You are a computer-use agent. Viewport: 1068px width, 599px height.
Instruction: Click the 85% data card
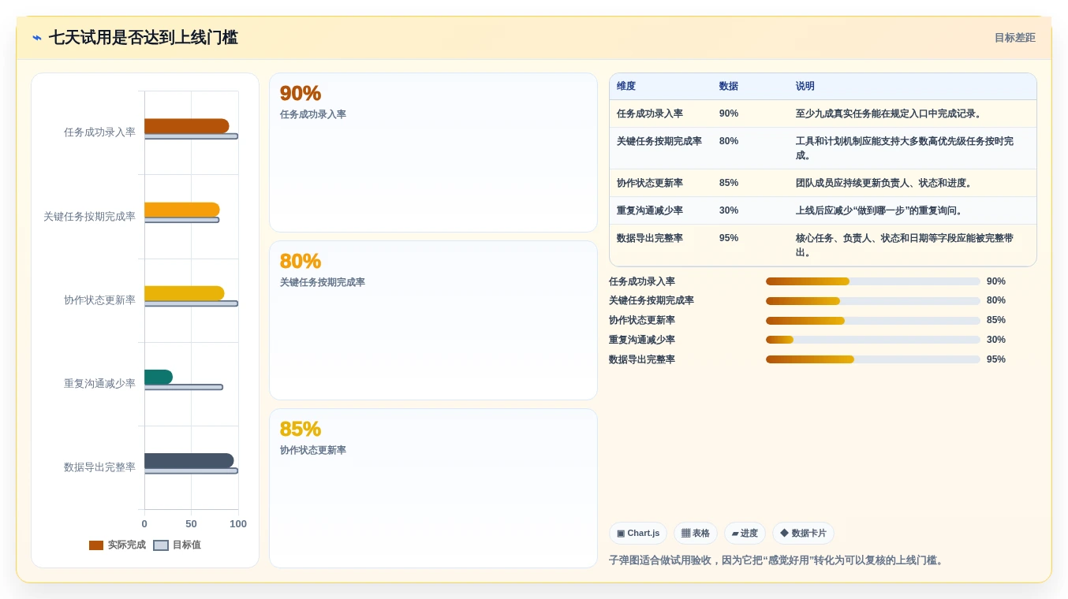pos(433,488)
